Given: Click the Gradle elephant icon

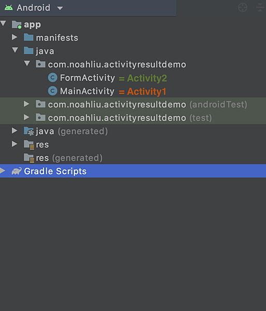Looking at the screenshot, I should click(x=17, y=171).
